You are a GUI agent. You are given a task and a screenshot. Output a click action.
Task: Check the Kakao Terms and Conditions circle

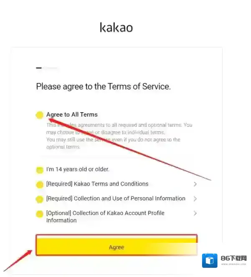39,184
